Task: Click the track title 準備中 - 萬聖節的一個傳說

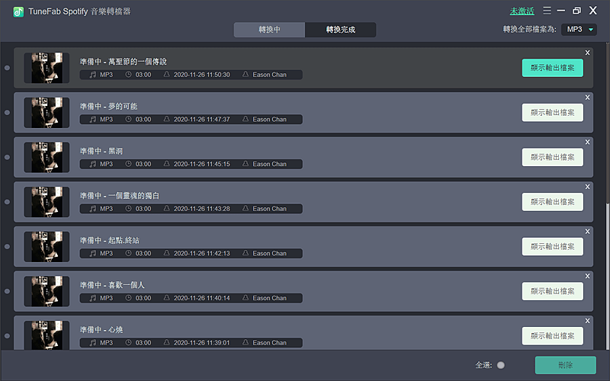Action: tap(124, 62)
